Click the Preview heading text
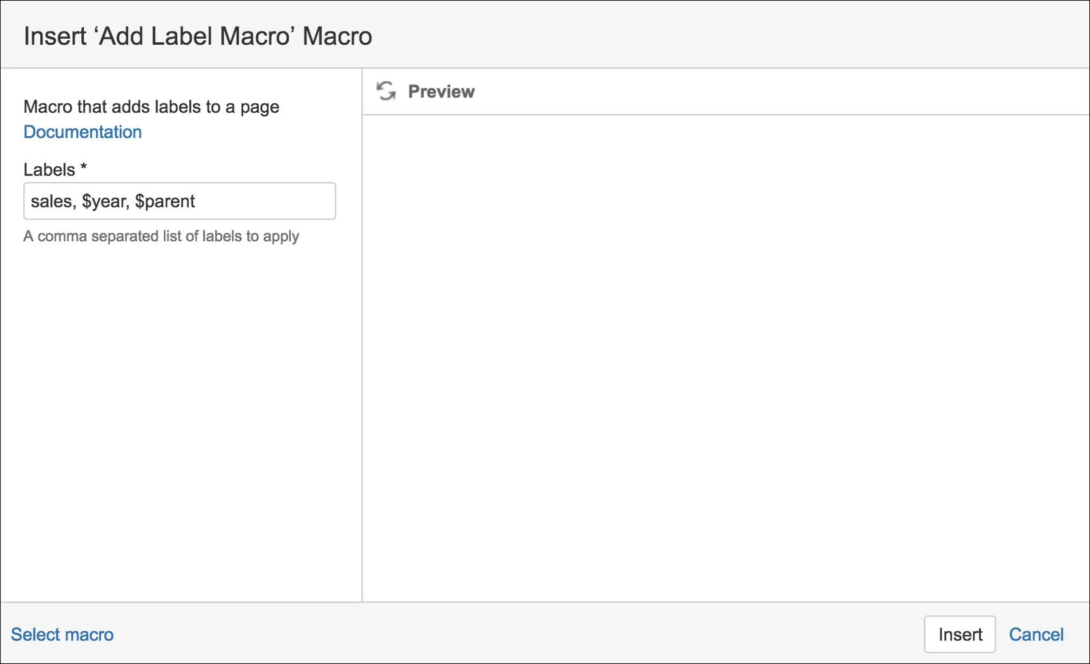The width and height of the screenshot is (1090, 664). 441,91
